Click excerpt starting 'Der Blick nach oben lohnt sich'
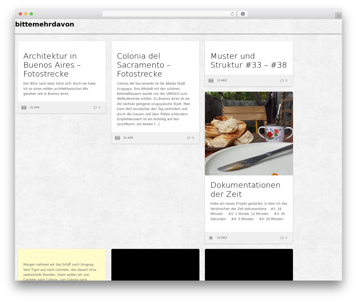Image resolution: width=357 pixels, height=302 pixels. pos(59,89)
